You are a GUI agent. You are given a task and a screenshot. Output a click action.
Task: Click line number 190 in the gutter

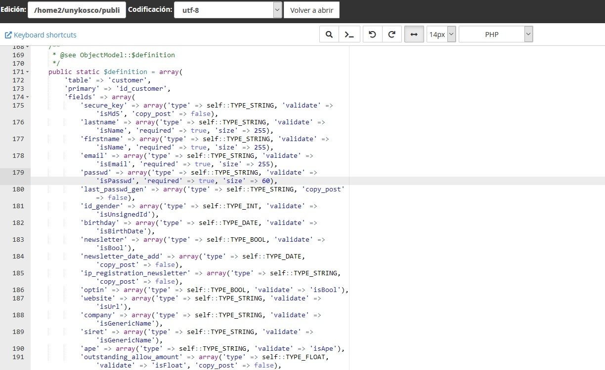point(18,349)
